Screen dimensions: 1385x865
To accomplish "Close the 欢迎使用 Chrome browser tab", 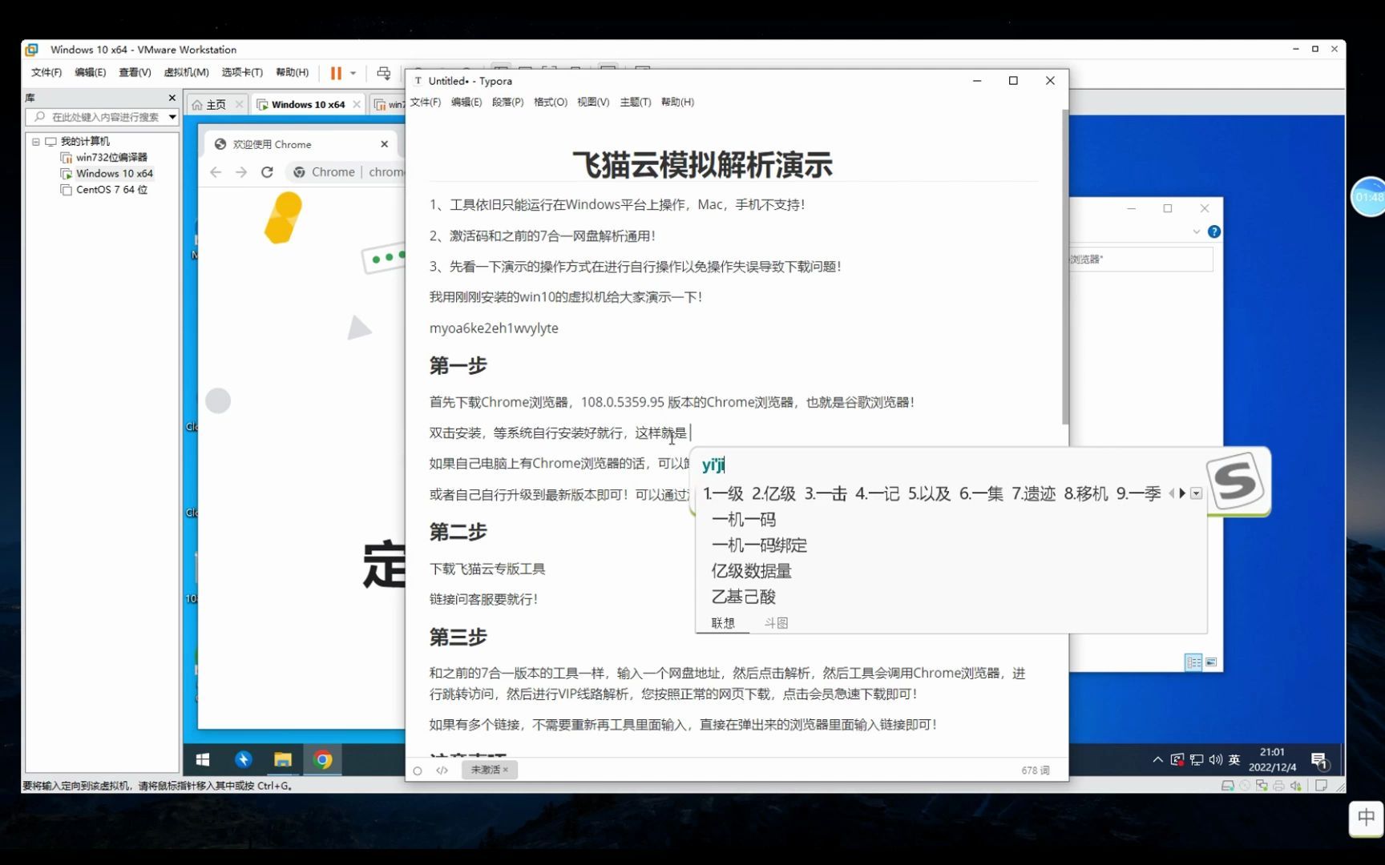I will (385, 144).
